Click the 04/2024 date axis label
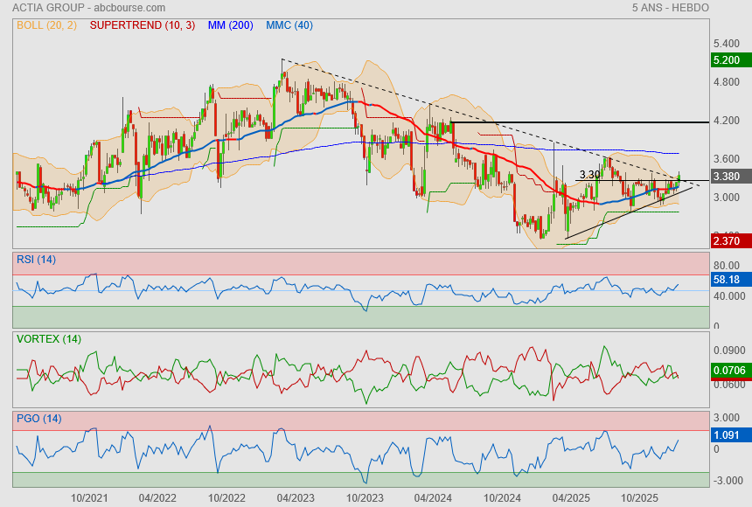The width and height of the screenshot is (752, 507). pyautogui.click(x=433, y=498)
